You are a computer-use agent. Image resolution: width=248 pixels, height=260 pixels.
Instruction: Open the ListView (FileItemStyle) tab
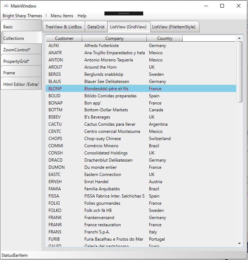(x=174, y=27)
